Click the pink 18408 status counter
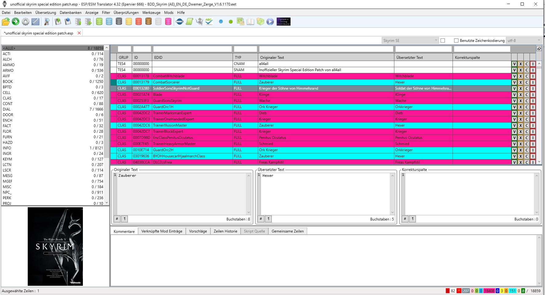The height and width of the screenshot is (295, 545). click(x=489, y=291)
